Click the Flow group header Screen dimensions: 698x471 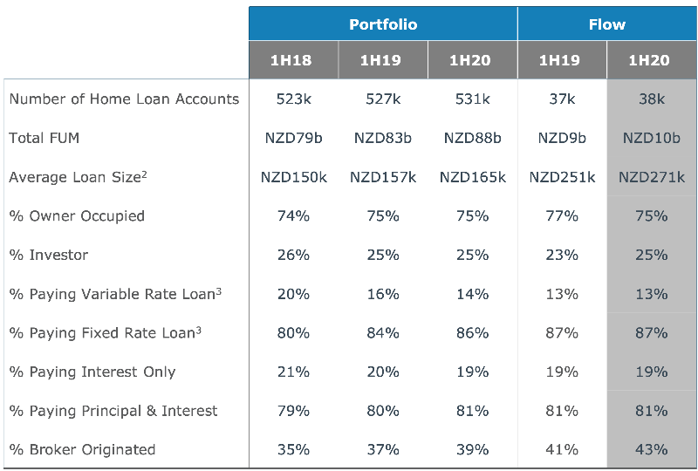(606, 24)
